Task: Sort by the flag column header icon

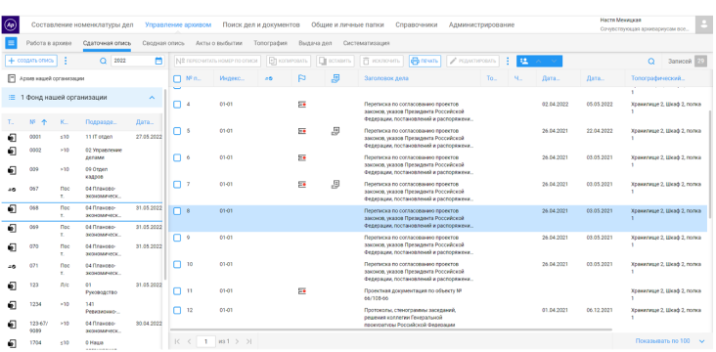Action: pos(302,78)
